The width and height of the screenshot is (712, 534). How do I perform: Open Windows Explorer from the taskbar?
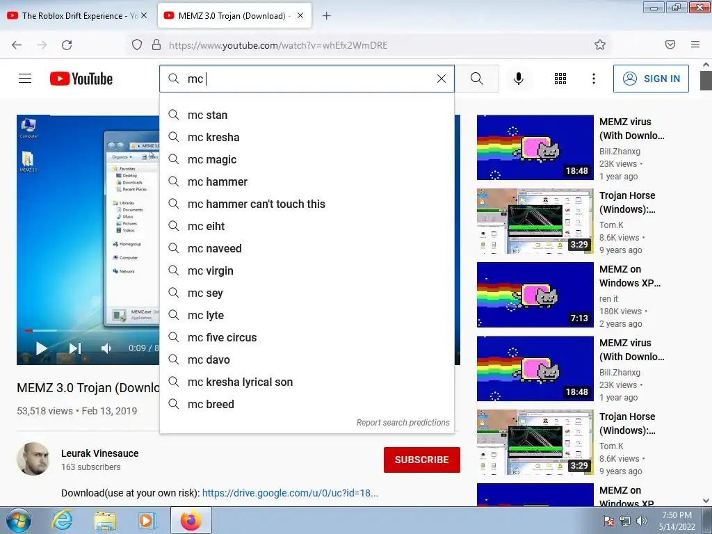(105, 520)
